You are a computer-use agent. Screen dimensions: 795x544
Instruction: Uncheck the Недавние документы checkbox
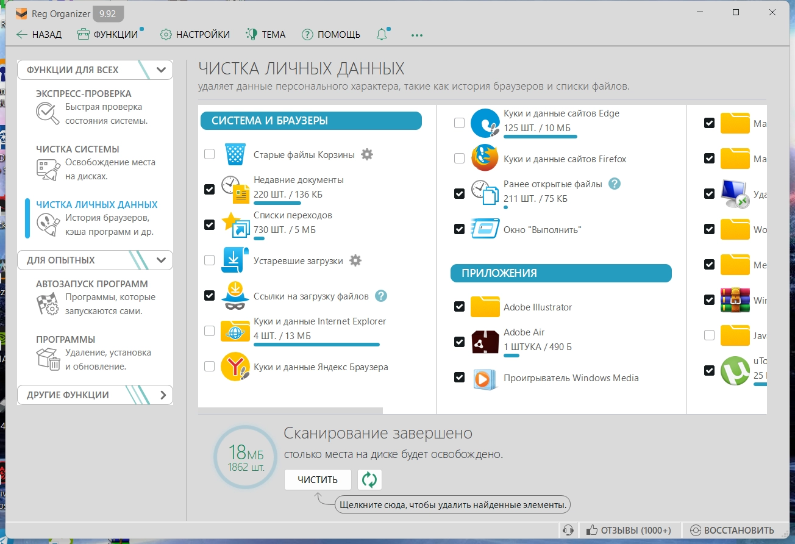click(210, 189)
